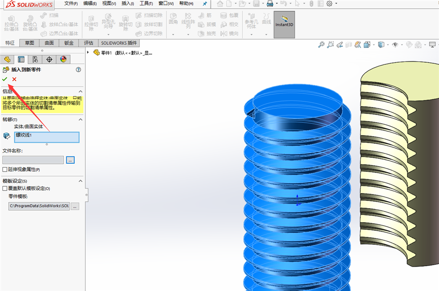Click the Section View icon
The image size is (439, 291).
pos(349,44)
